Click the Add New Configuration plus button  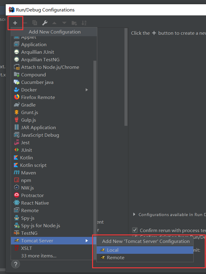(15, 23)
